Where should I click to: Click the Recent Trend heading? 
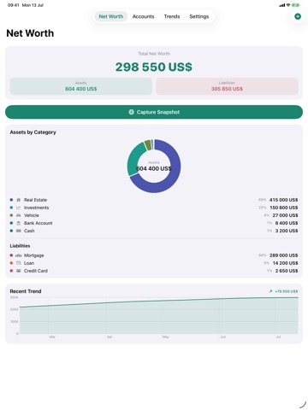26,291
